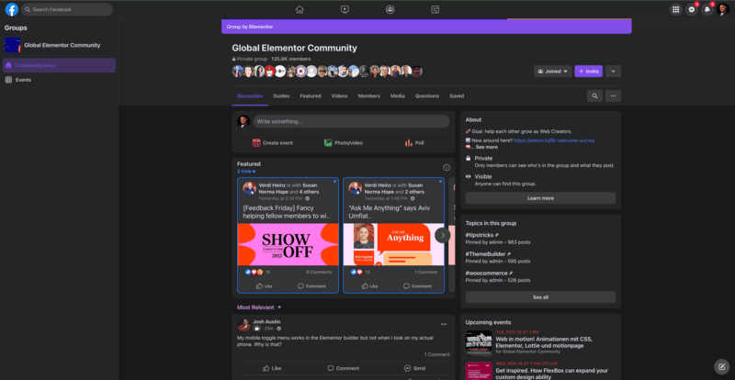Select Community home in the sidebar

click(59, 65)
